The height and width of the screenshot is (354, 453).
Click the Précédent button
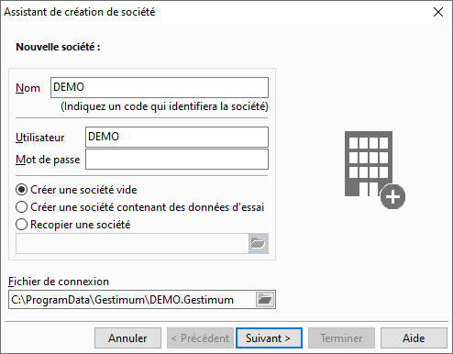click(200, 338)
